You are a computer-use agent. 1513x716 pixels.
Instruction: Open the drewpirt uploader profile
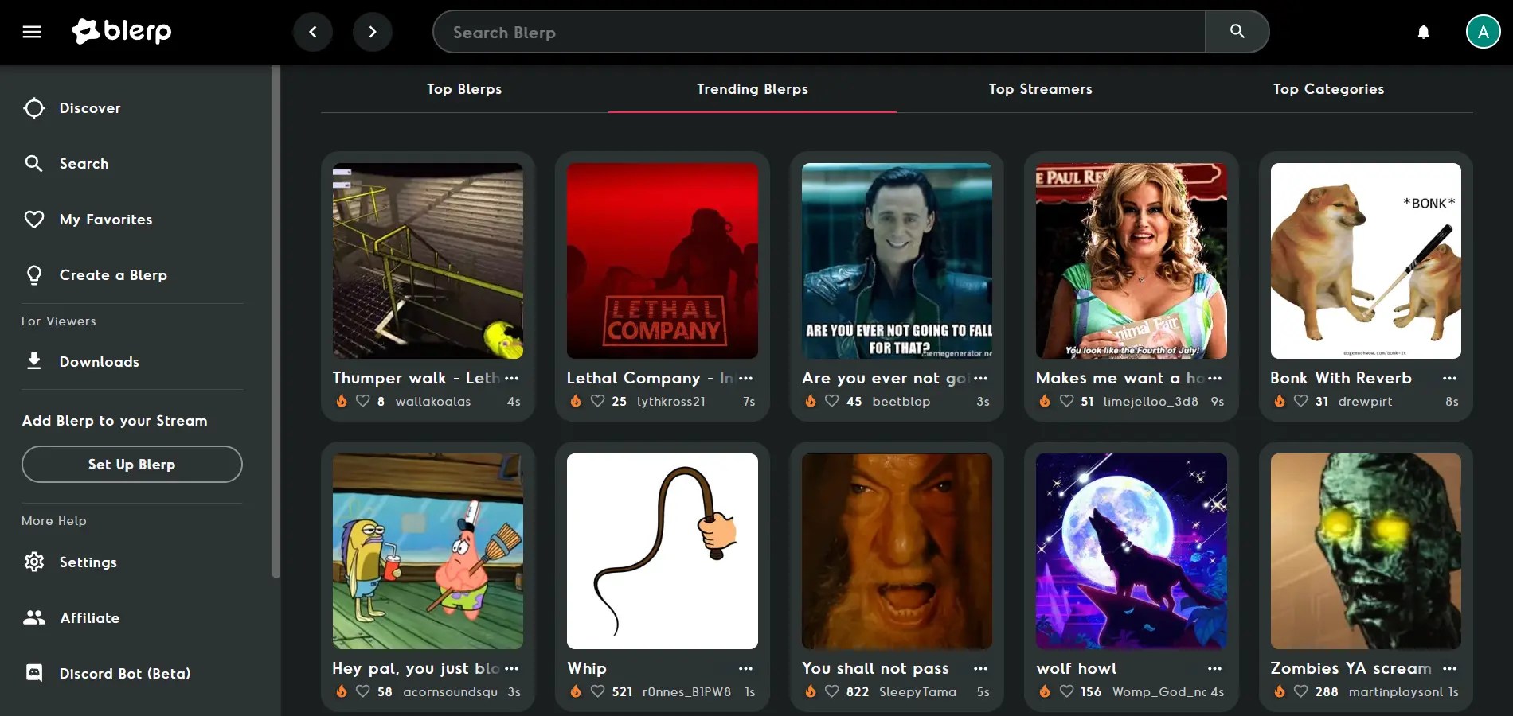pyautogui.click(x=1366, y=402)
